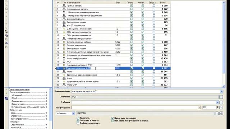Click the Значение field showing ФОТ

pyautogui.click(x=145, y=97)
